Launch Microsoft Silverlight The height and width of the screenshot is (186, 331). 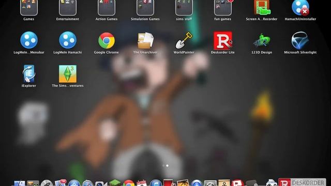click(x=300, y=40)
